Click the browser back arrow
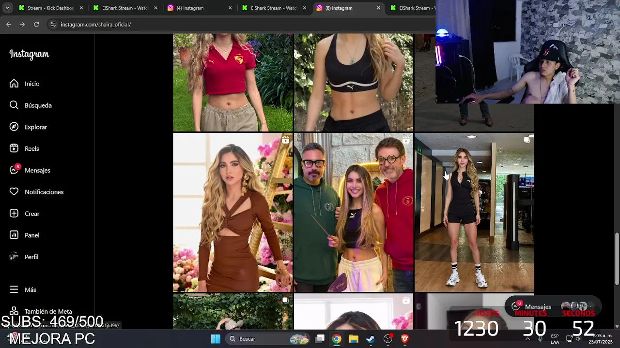Screen dimensions: 620x348 (8, 24)
